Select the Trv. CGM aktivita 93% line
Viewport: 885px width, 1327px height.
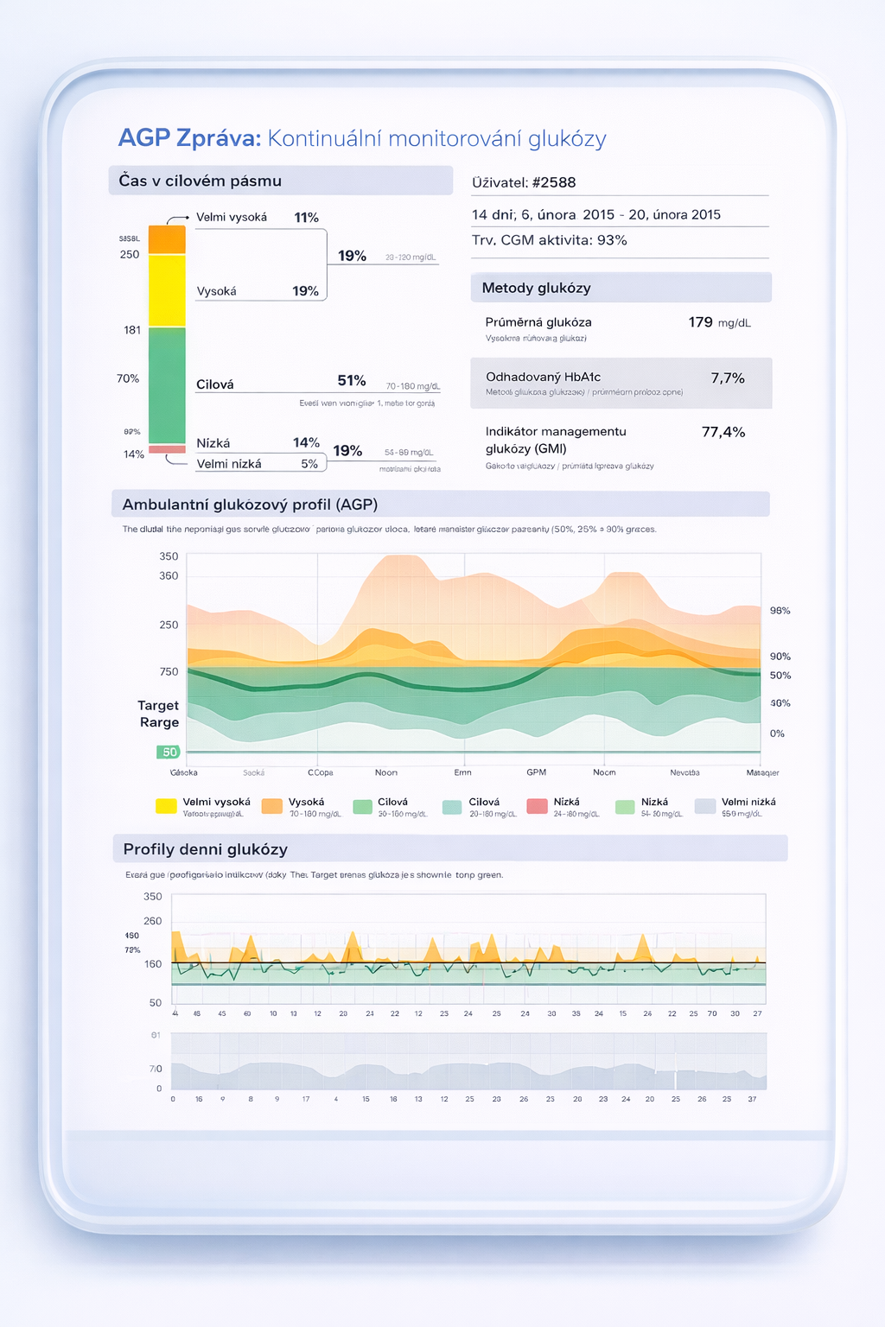point(550,240)
